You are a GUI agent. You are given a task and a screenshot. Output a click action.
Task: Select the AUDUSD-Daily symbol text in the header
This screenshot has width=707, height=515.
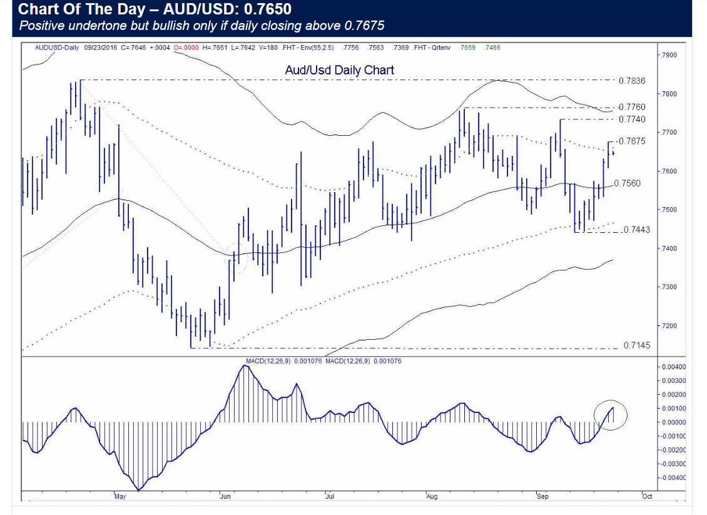pyautogui.click(x=57, y=48)
